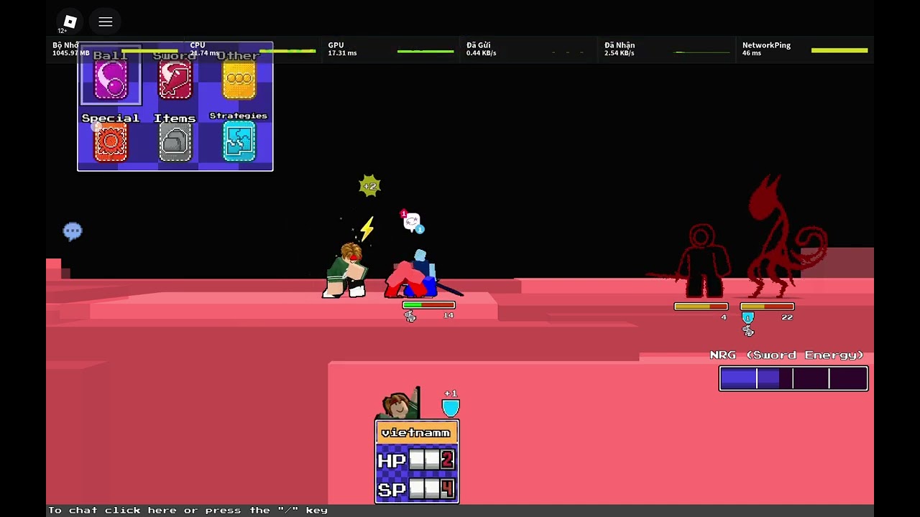The width and height of the screenshot is (920, 517).
Task: Click the number 4 under the humanoid's health bar
Action: [x=724, y=317]
